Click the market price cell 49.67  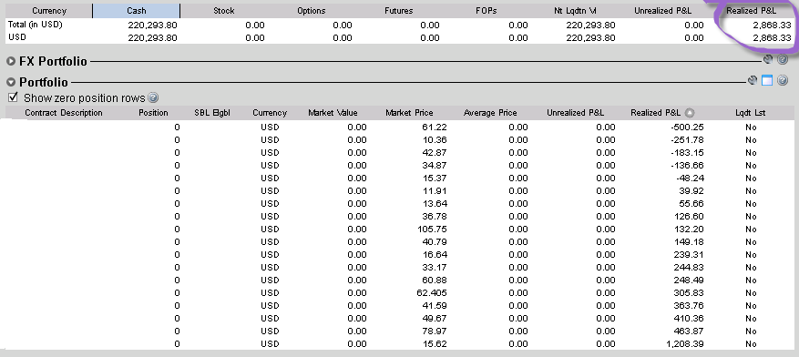[x=435, y=318]
